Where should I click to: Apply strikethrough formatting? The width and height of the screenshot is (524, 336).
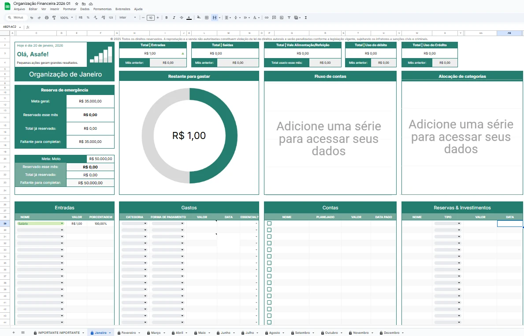click(x=181, y=18)
